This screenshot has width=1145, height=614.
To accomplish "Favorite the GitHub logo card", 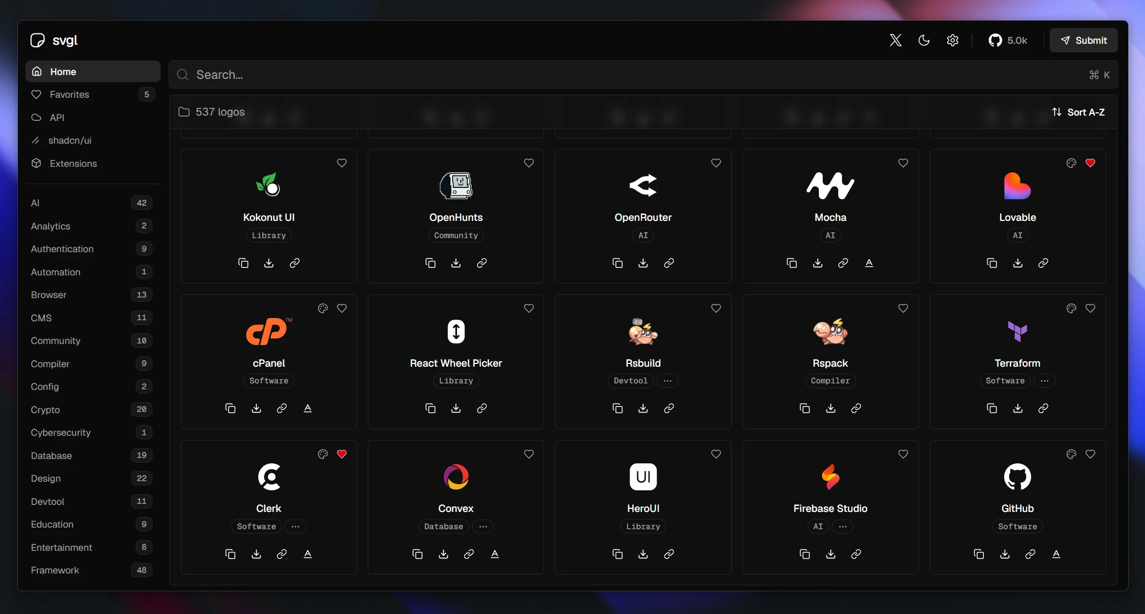I will coord(1090,454).
